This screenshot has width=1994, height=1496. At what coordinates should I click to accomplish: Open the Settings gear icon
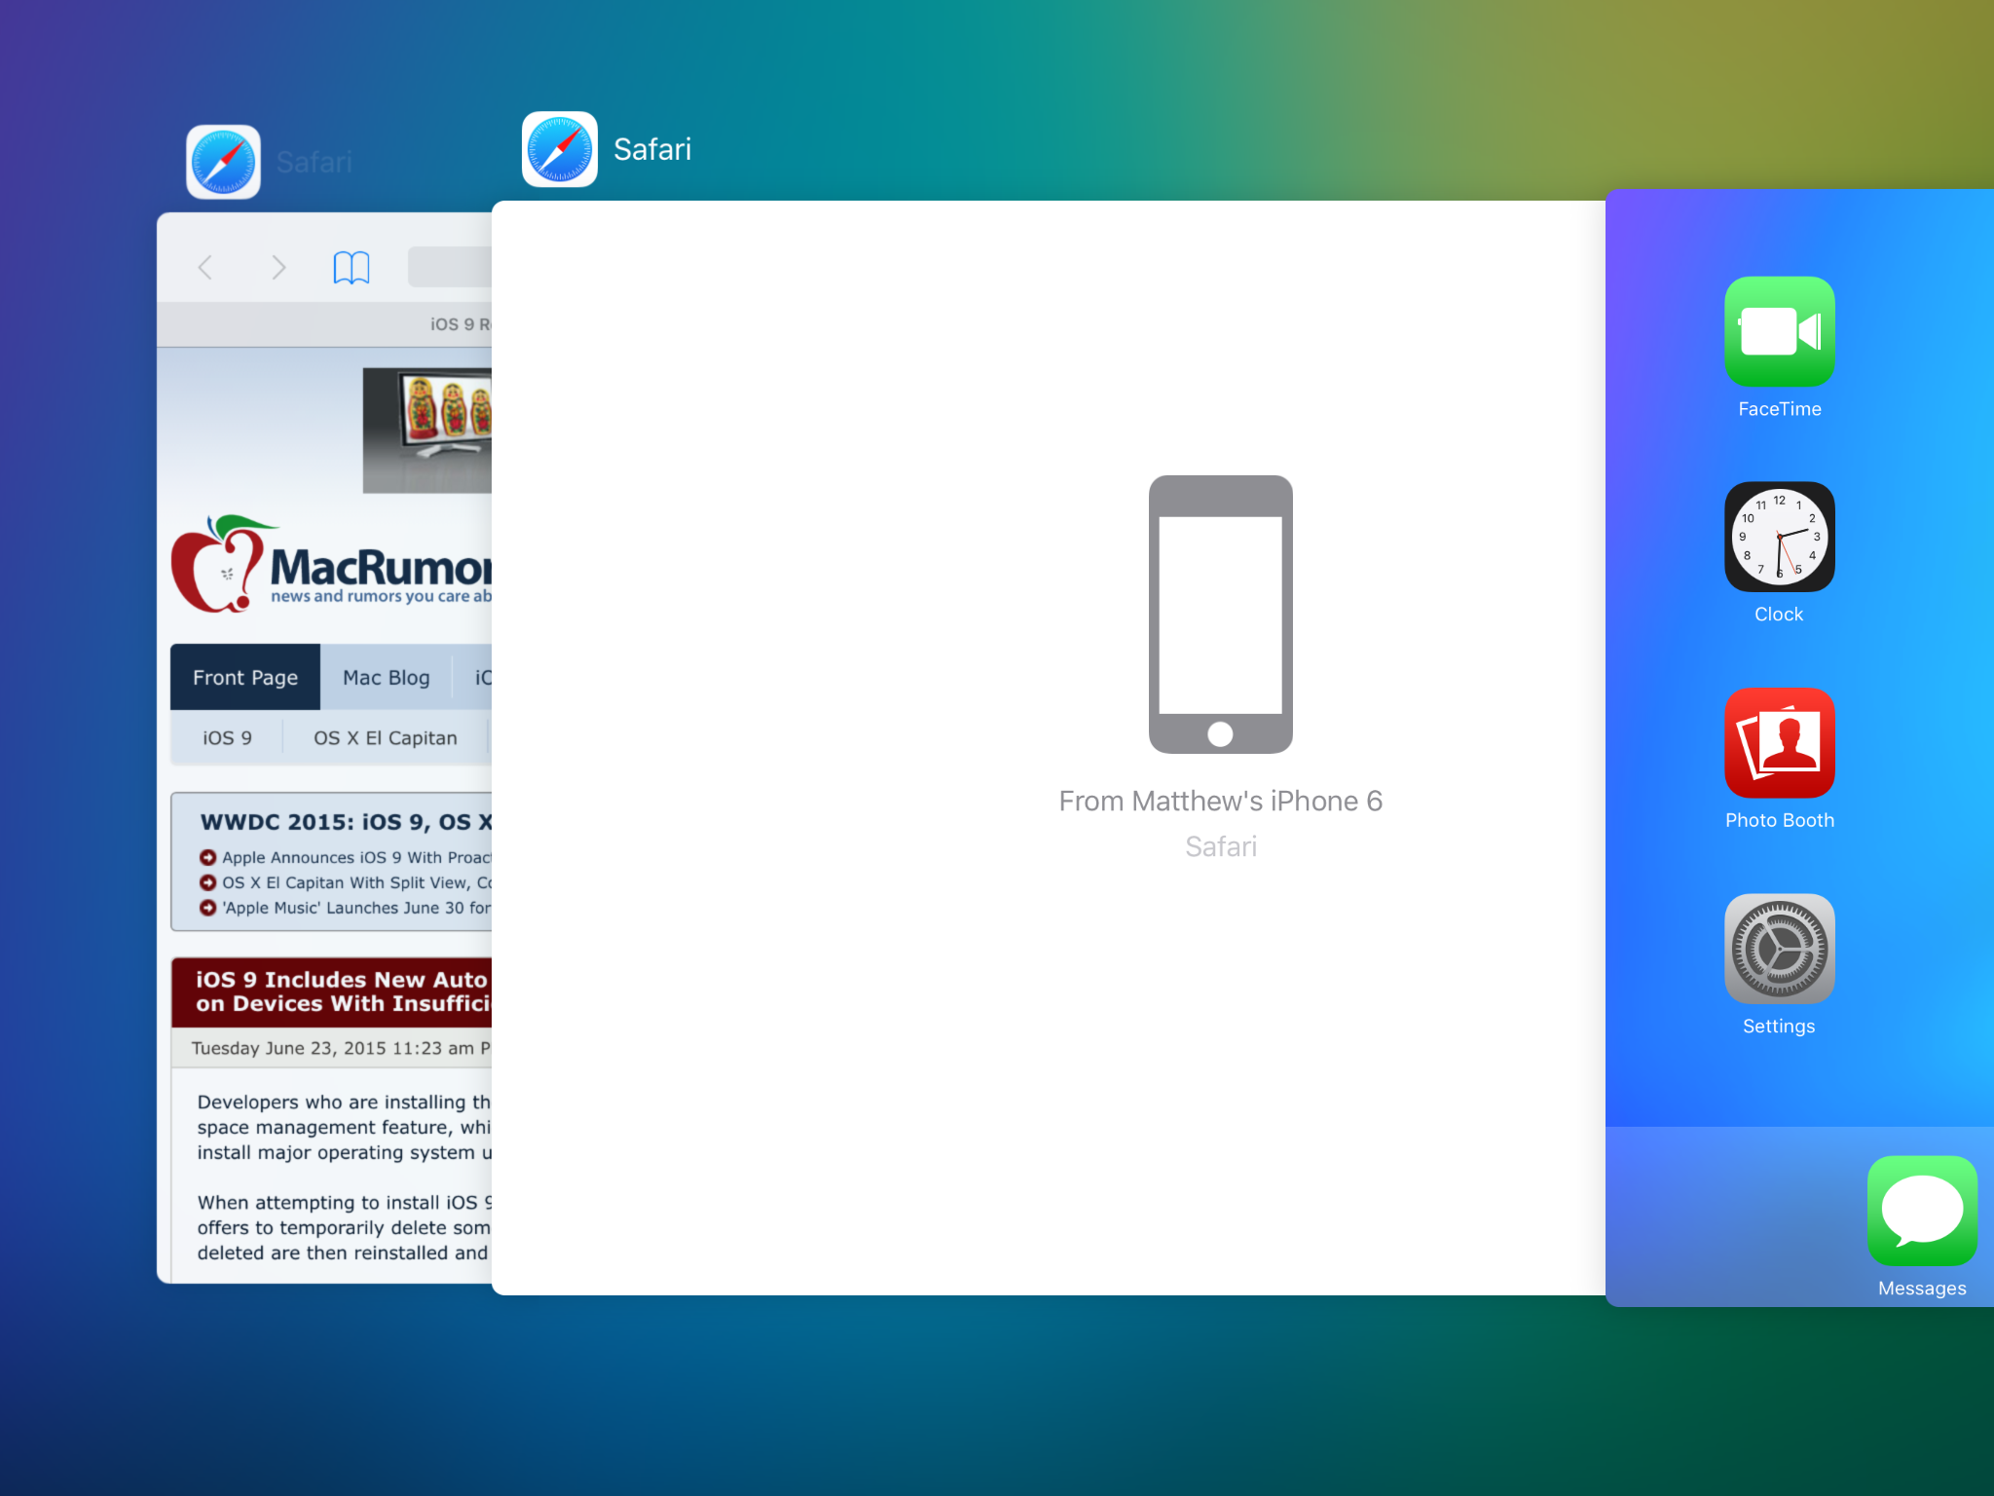pos(1779,950)
